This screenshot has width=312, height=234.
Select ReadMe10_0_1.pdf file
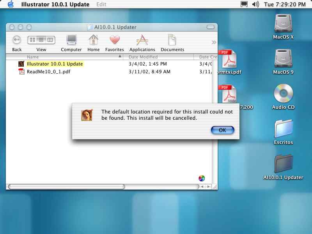pyautogui.click(x=48, y=72)
